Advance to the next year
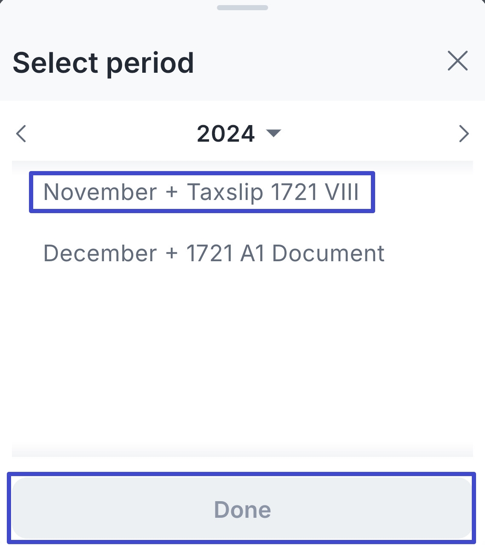485x545 pixels. pyautogui.click(x=464, y=134)
